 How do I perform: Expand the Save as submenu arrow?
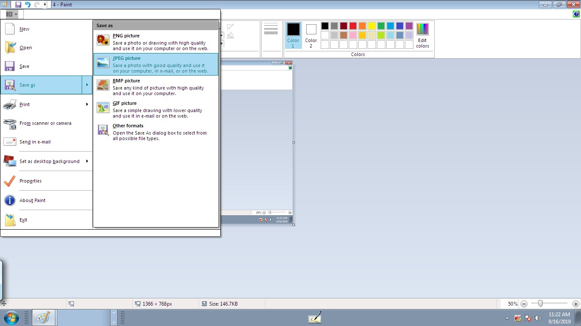point(87,85)
